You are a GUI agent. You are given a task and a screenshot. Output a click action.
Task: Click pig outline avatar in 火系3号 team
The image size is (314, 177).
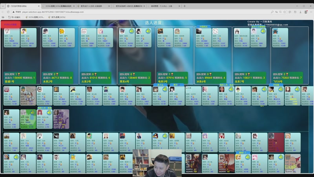(84, 31)
